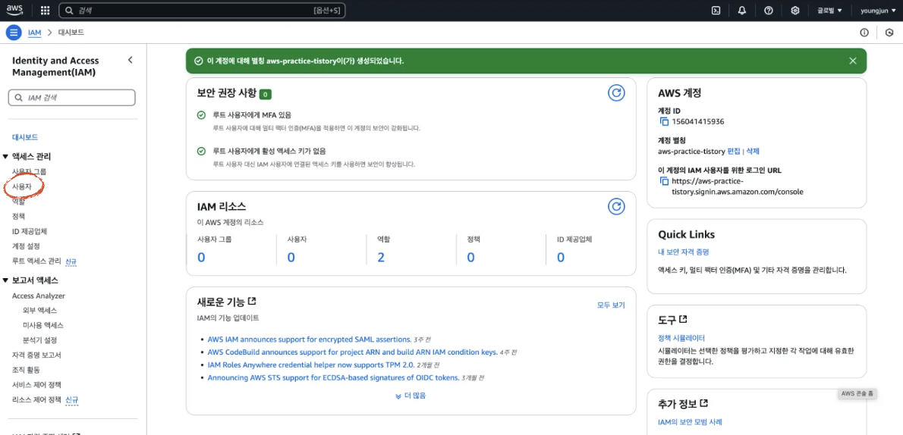
Task: Open the services grid menu icon
Action: (x=45, y=11)
